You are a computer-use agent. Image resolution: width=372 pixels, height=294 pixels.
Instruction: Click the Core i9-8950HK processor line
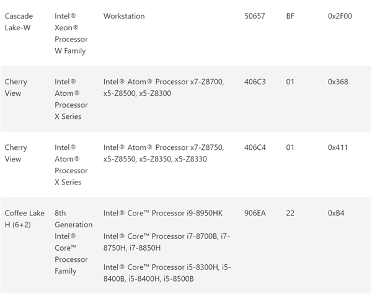162,214
